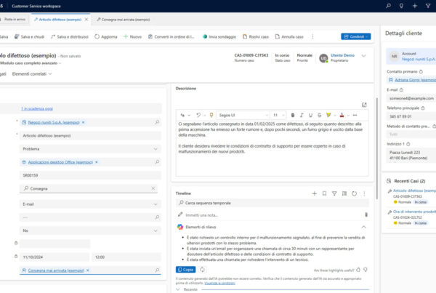Click the Articolo difettoso (esempio) title field
Viewport: 436px width, 293px height.
click(90, 135)
